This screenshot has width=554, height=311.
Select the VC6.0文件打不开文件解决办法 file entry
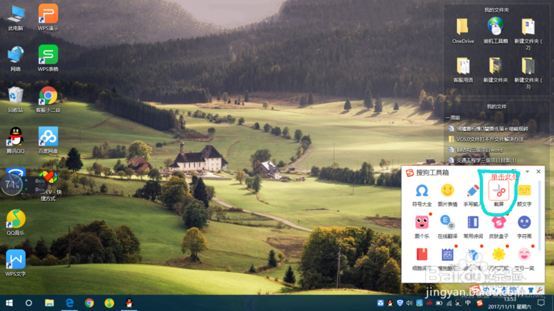pos(486,139)
